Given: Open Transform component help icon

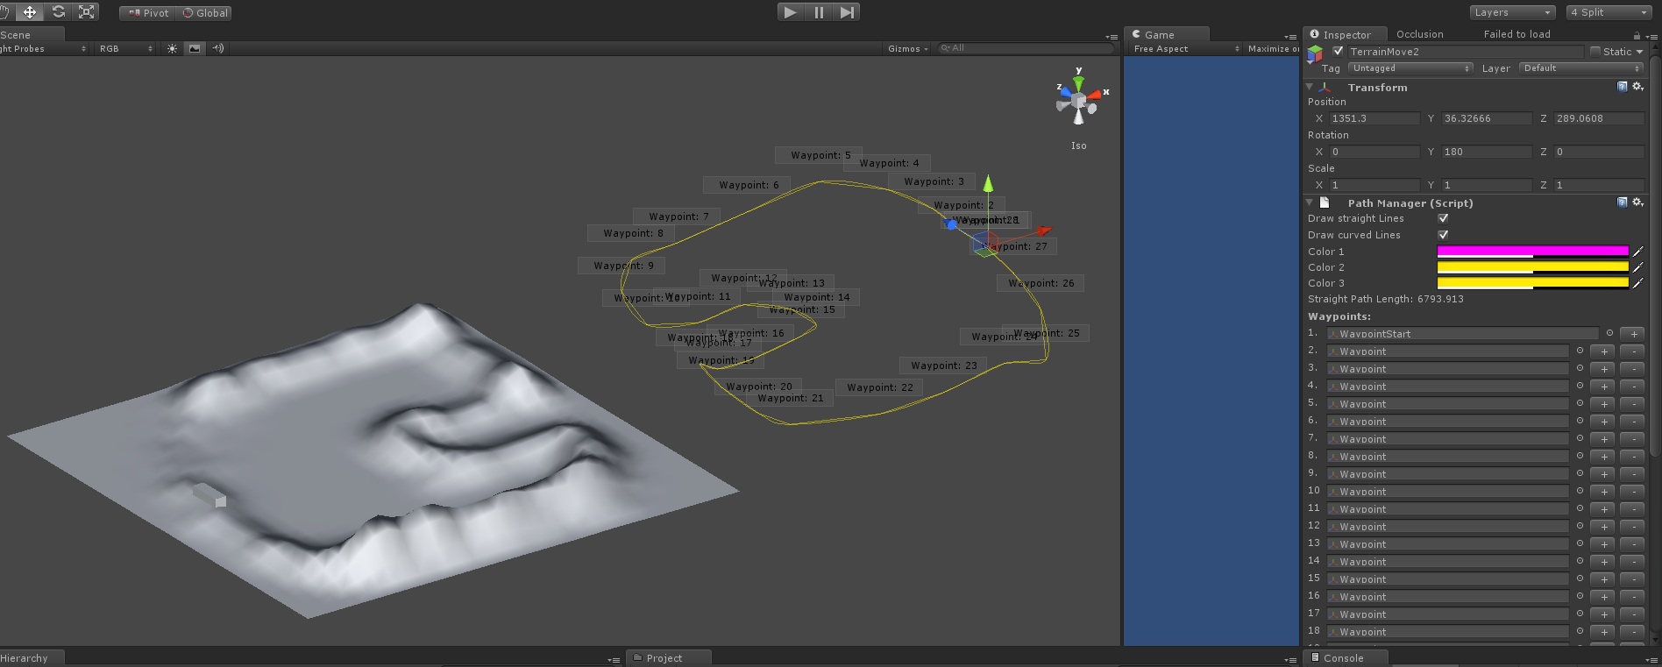Looking at the screenshot, I should [x=1622, y=87].
